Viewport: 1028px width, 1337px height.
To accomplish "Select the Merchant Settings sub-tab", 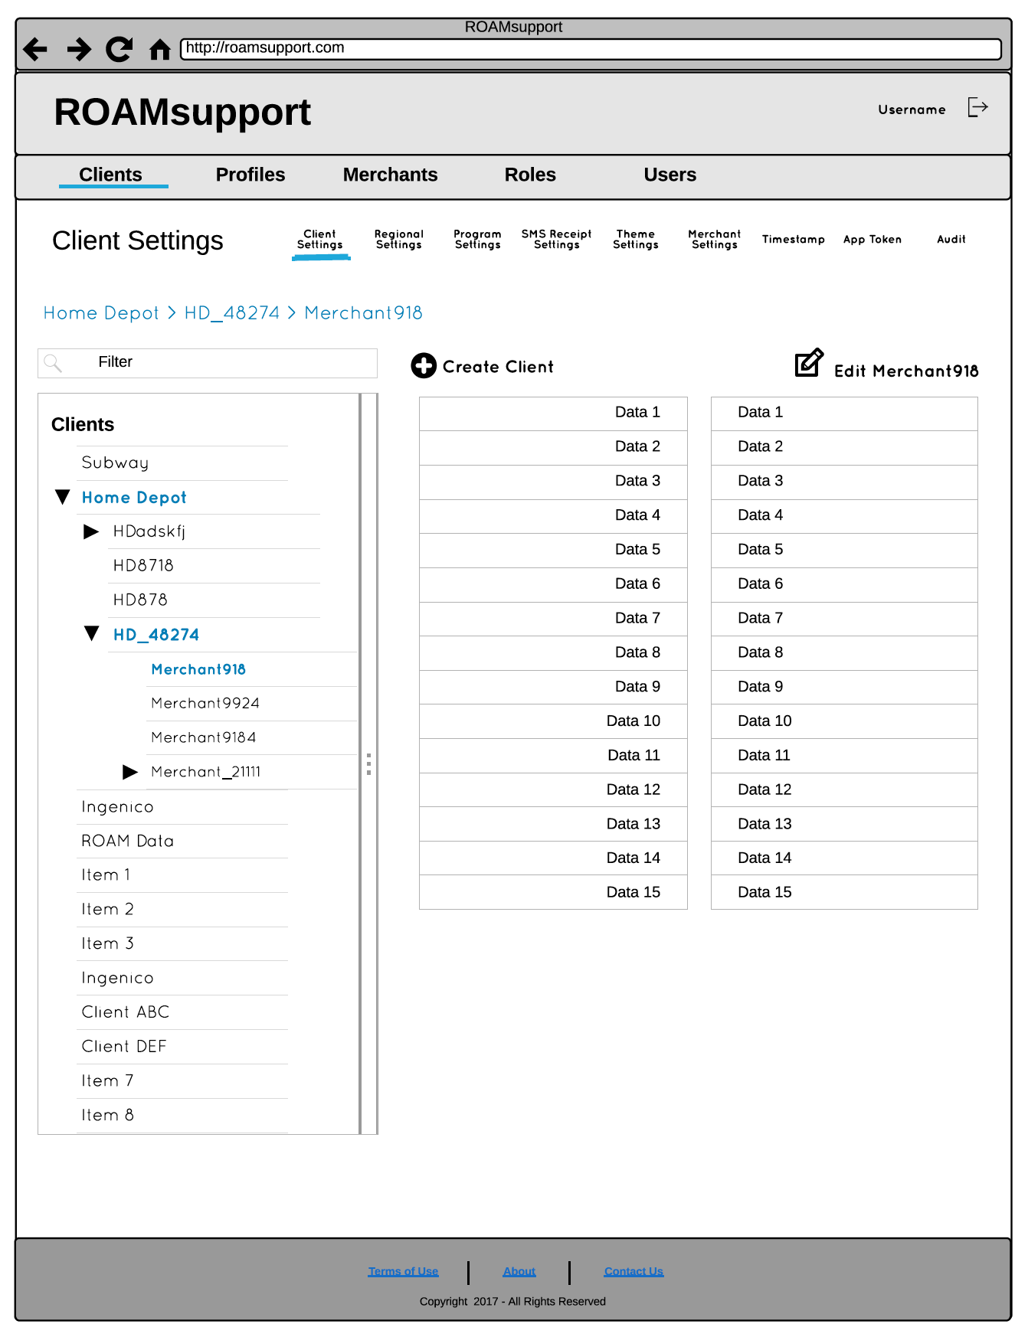I will (715, 240).
